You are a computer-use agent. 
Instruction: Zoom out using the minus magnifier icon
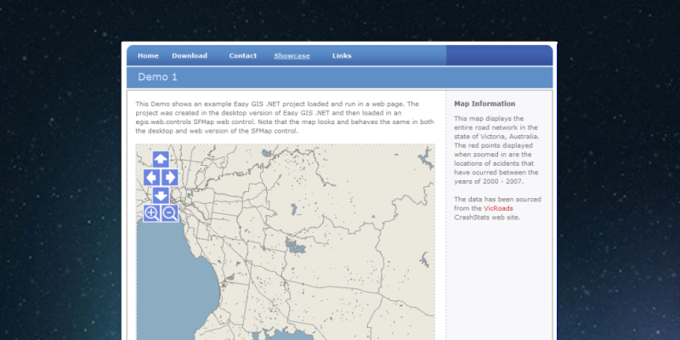pos(170,213)
